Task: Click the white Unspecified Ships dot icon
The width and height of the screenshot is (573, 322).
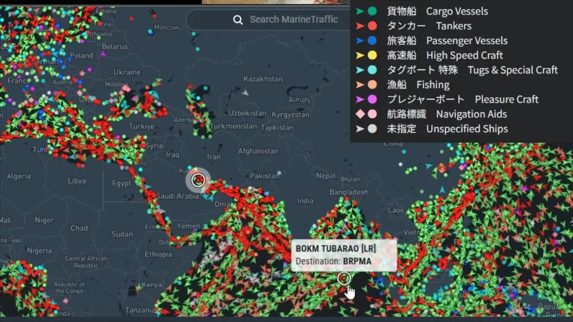Action: [372, 129]
